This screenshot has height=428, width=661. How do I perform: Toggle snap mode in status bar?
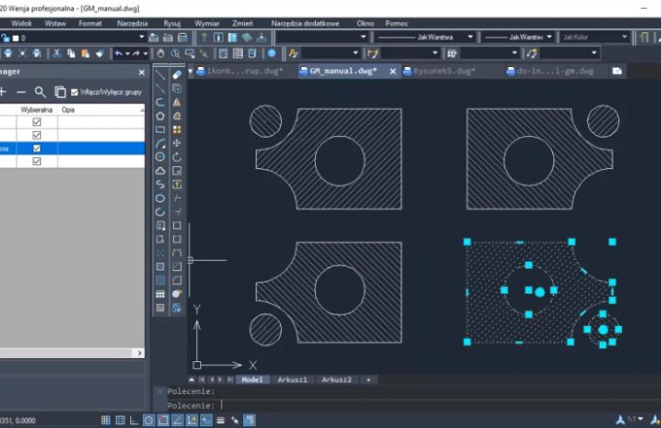106,420
